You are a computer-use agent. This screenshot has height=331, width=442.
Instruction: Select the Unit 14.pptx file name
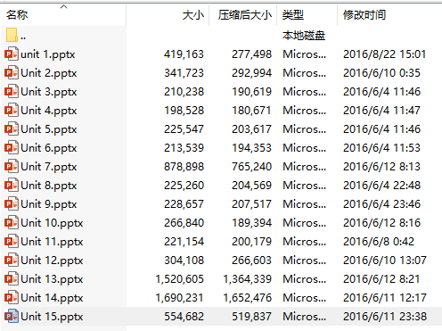(52, 298)
